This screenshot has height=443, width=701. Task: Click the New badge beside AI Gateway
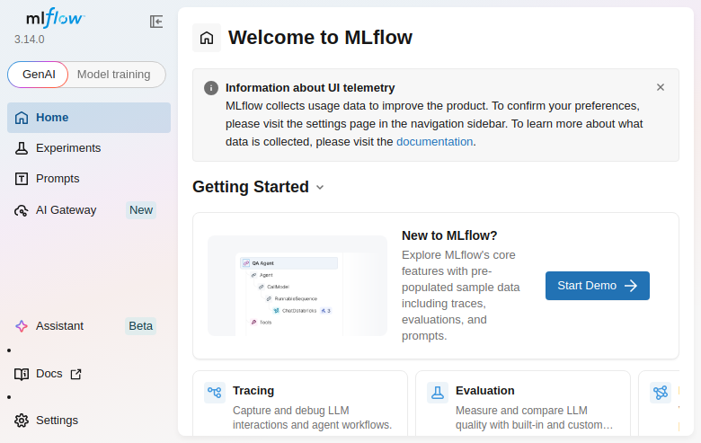141,210
